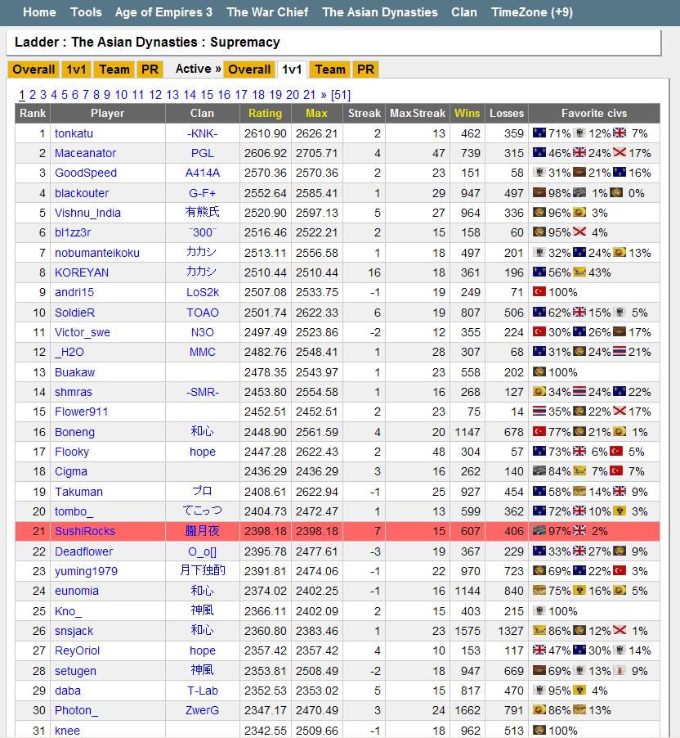Open Tools menu in navigation bar
The width and height of the screenshot is (680, 738).
[86, 12]
